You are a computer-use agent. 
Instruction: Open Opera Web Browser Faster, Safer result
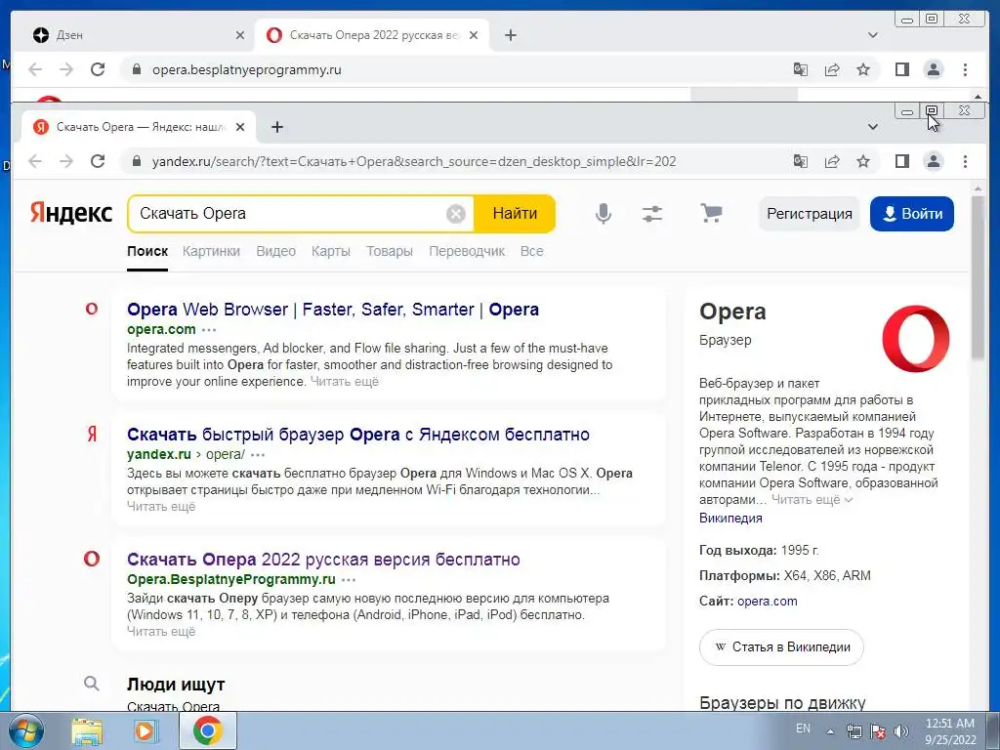(x=333, y=310)
